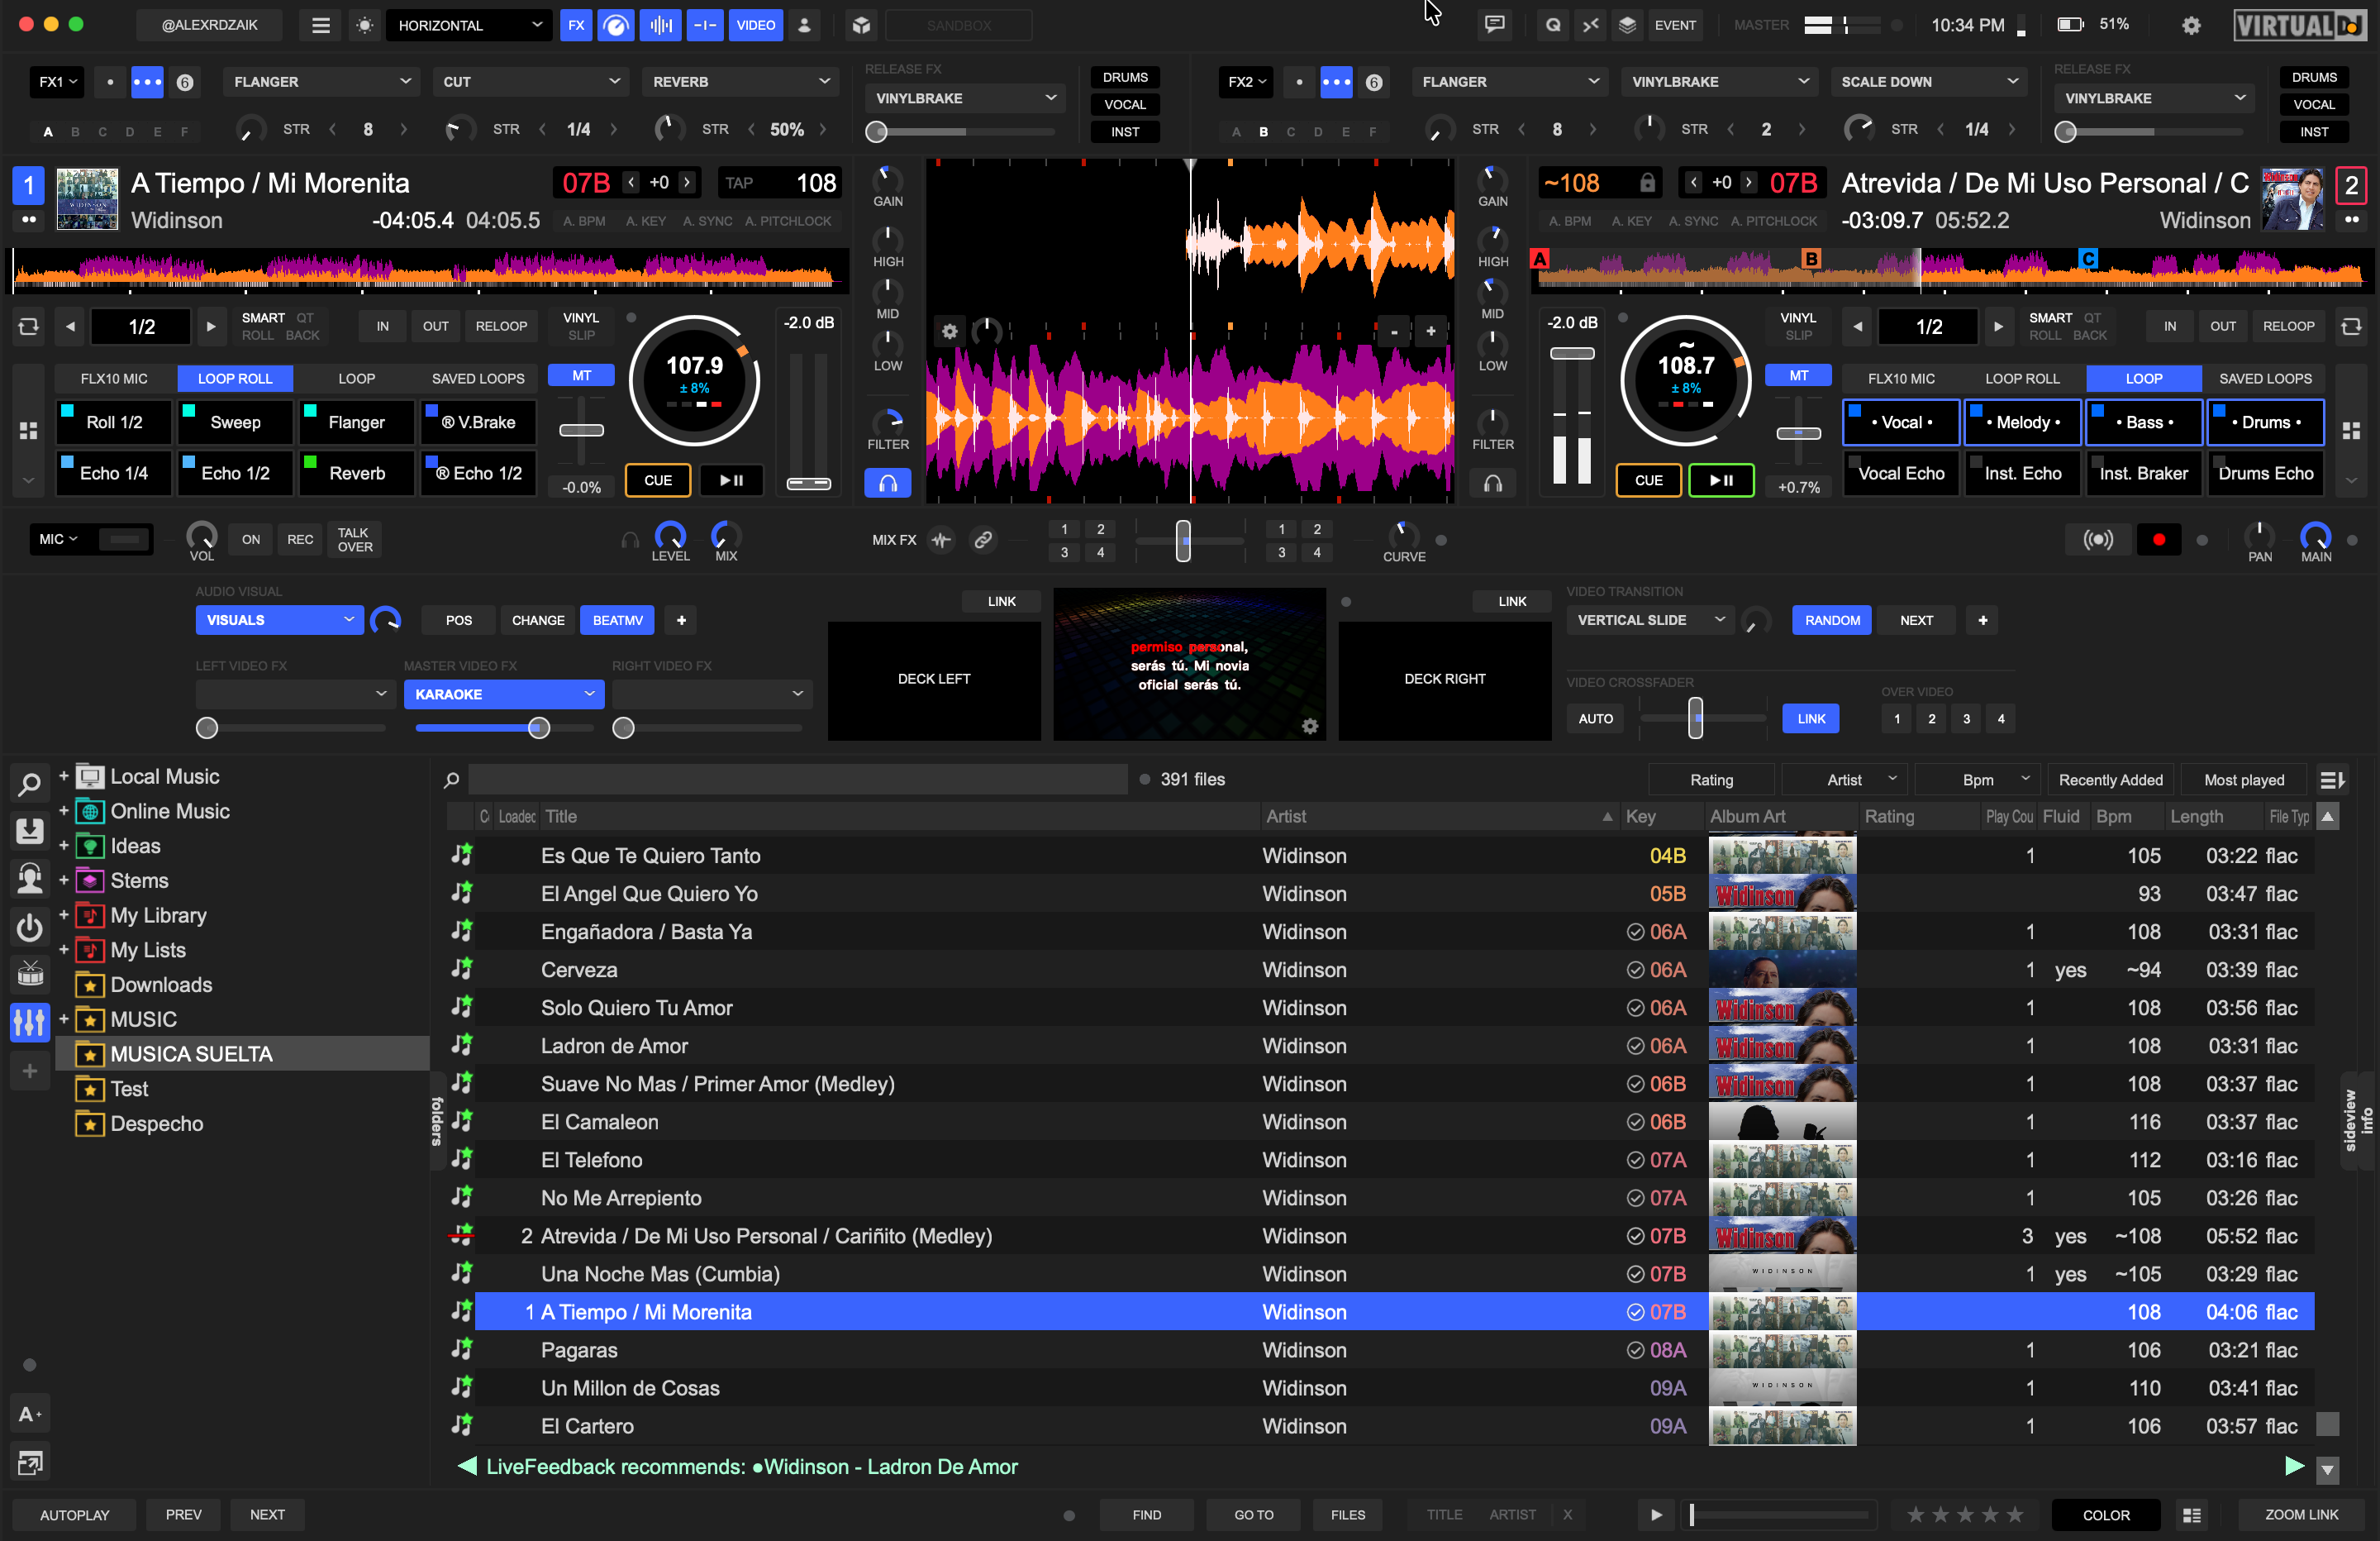
Task: Click the deck 1 album art thumbnail
Action: 88,199
